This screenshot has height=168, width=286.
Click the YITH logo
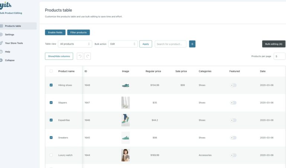tap(6, 6)
